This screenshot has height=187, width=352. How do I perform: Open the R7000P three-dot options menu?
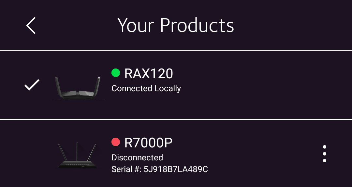pos(324,154)
